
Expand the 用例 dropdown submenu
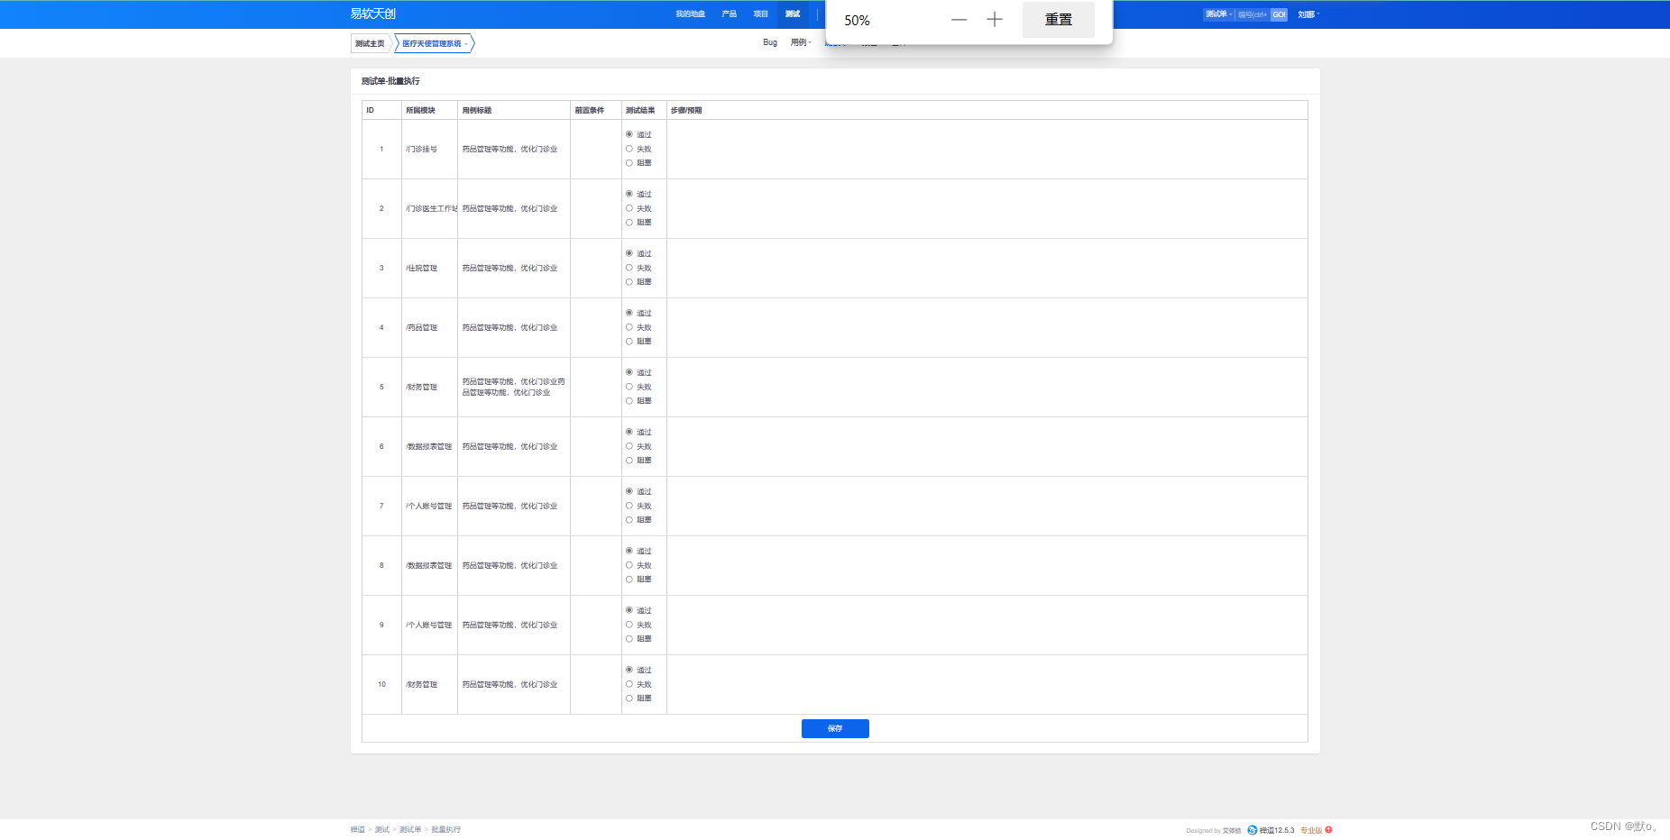(801, 42)
